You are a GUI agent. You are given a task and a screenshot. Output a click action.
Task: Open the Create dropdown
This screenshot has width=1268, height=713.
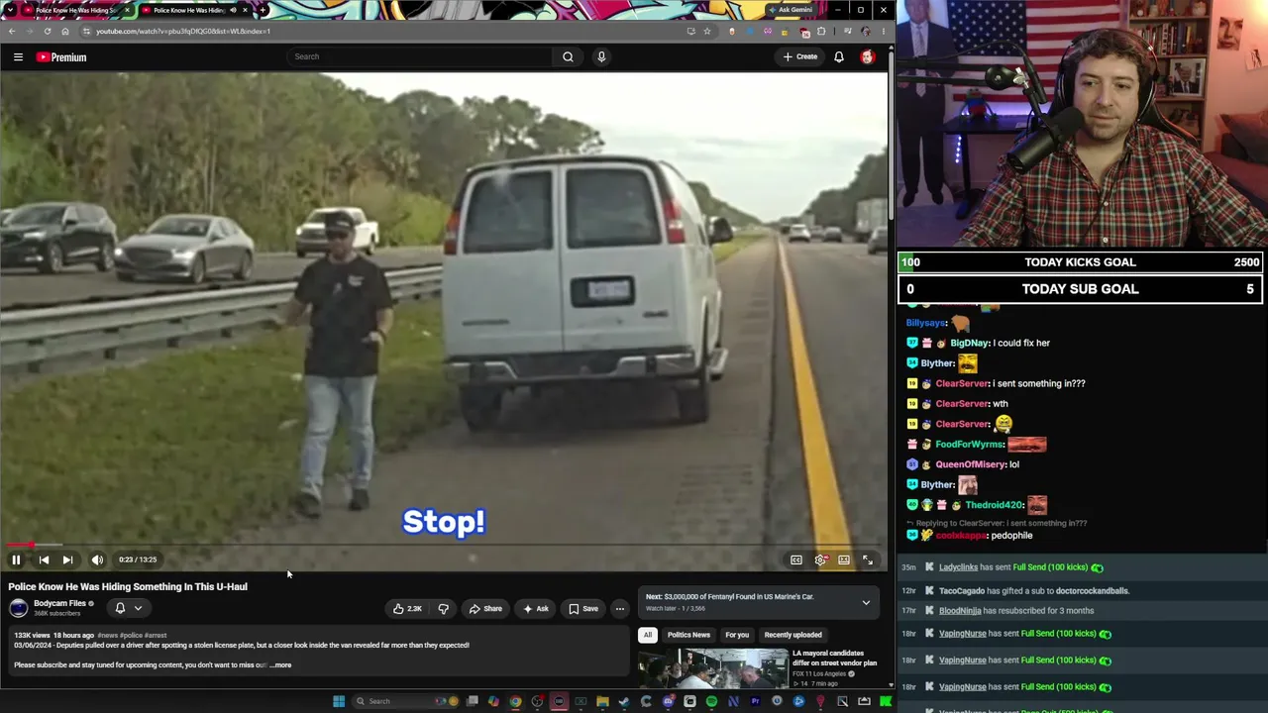800,56
